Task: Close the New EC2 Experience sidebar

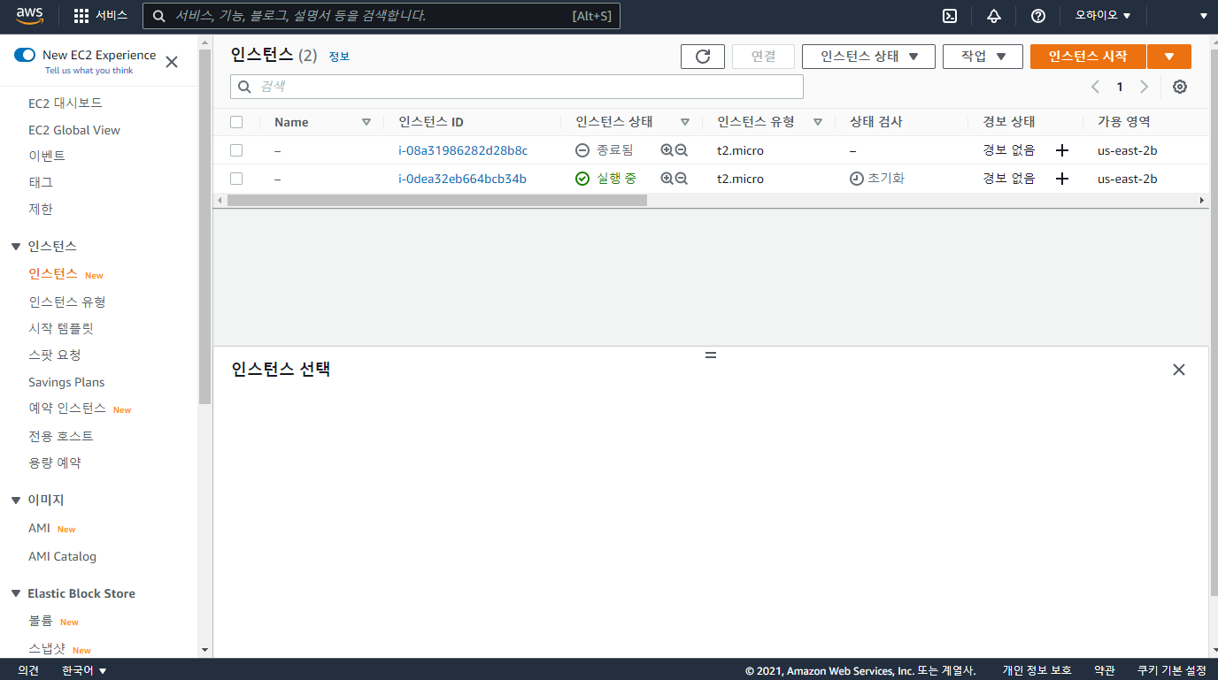Action: [172, 62]
